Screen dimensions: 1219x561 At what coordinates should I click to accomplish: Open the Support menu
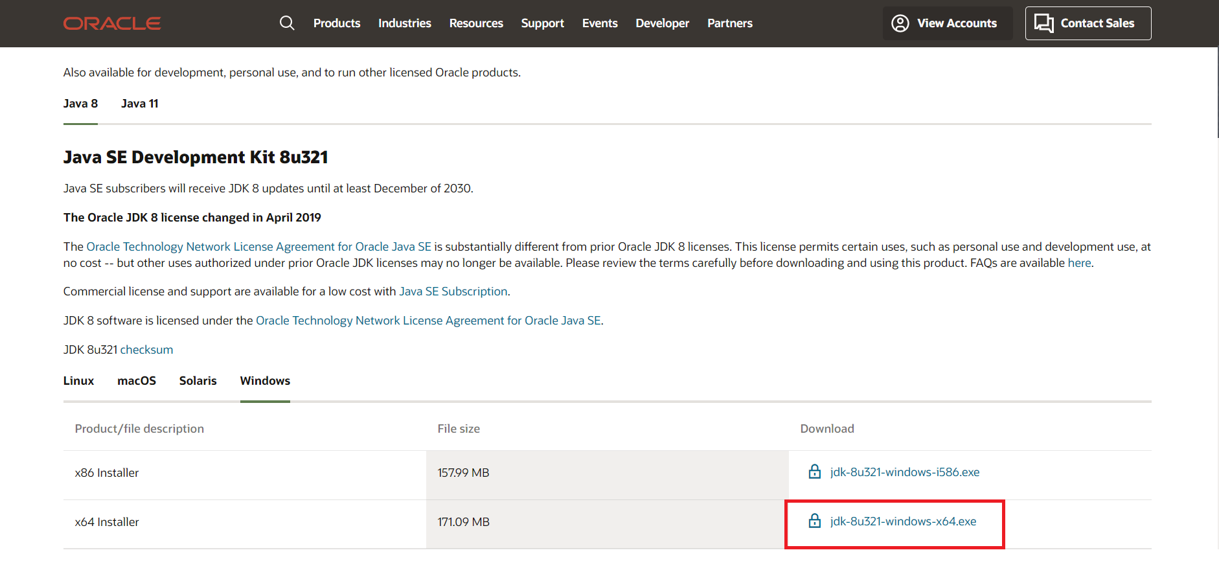[543, 23]
